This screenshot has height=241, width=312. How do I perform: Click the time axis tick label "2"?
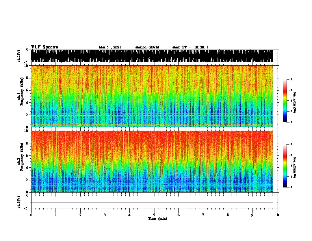coord(80,215)
